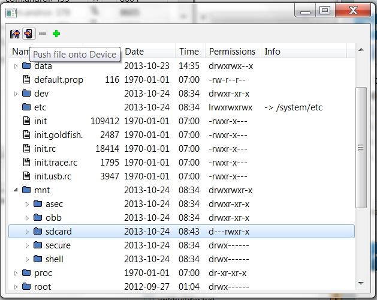
Task: Click the root folder icon
Action: click(x=26, y=287)
